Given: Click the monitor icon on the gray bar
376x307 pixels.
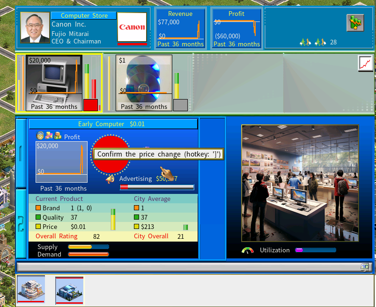Looking at the screenshot, I should [365, 267].
